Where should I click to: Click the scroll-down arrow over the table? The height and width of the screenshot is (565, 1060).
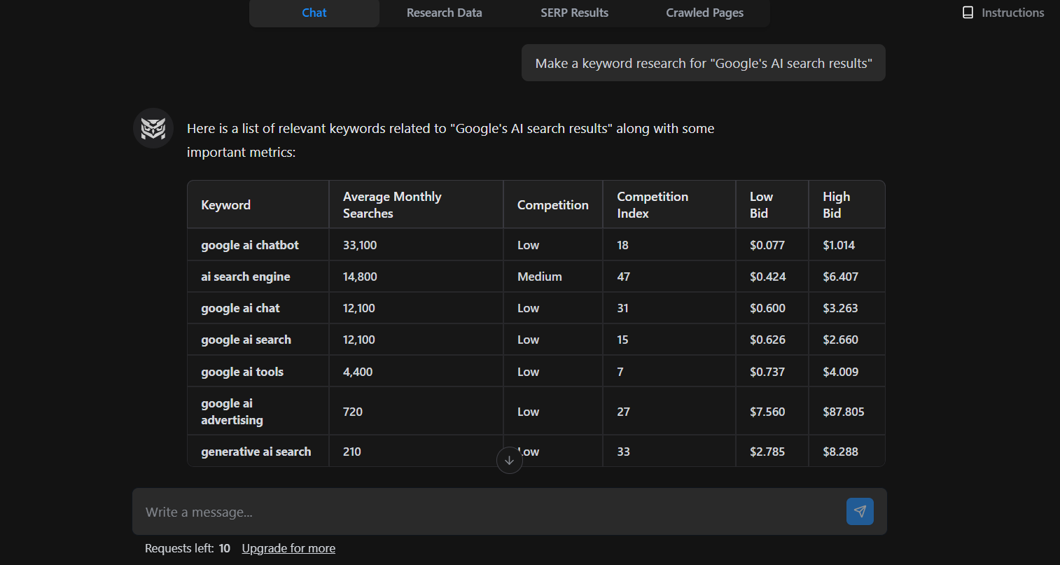[x=510, y=460]
